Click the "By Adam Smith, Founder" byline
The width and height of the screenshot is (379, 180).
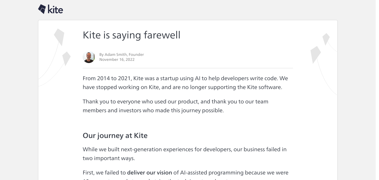(x=122, y=54)
